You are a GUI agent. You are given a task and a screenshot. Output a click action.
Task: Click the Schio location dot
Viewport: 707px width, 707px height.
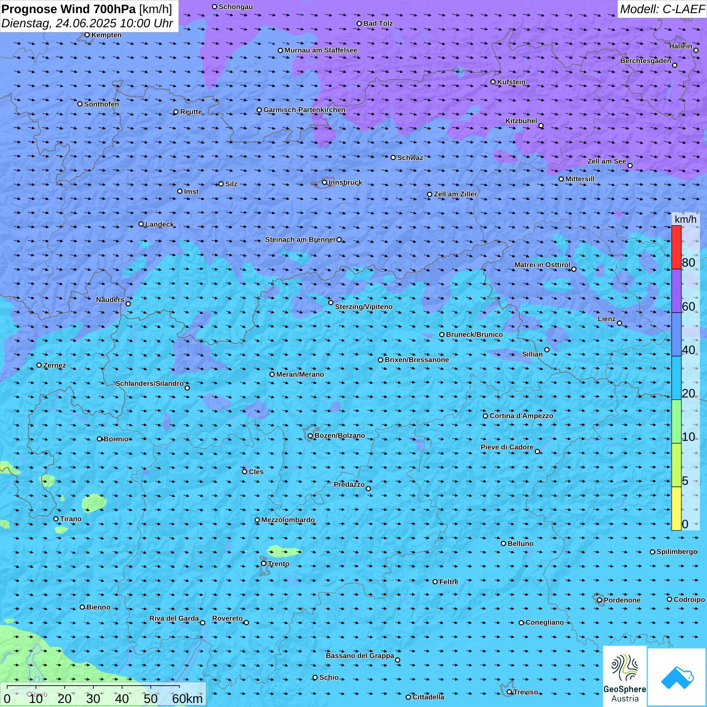click(315, 677)
